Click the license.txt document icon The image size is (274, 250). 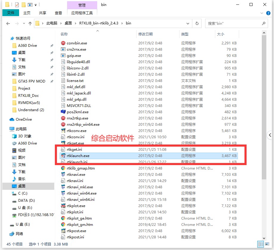click(63, 80)
